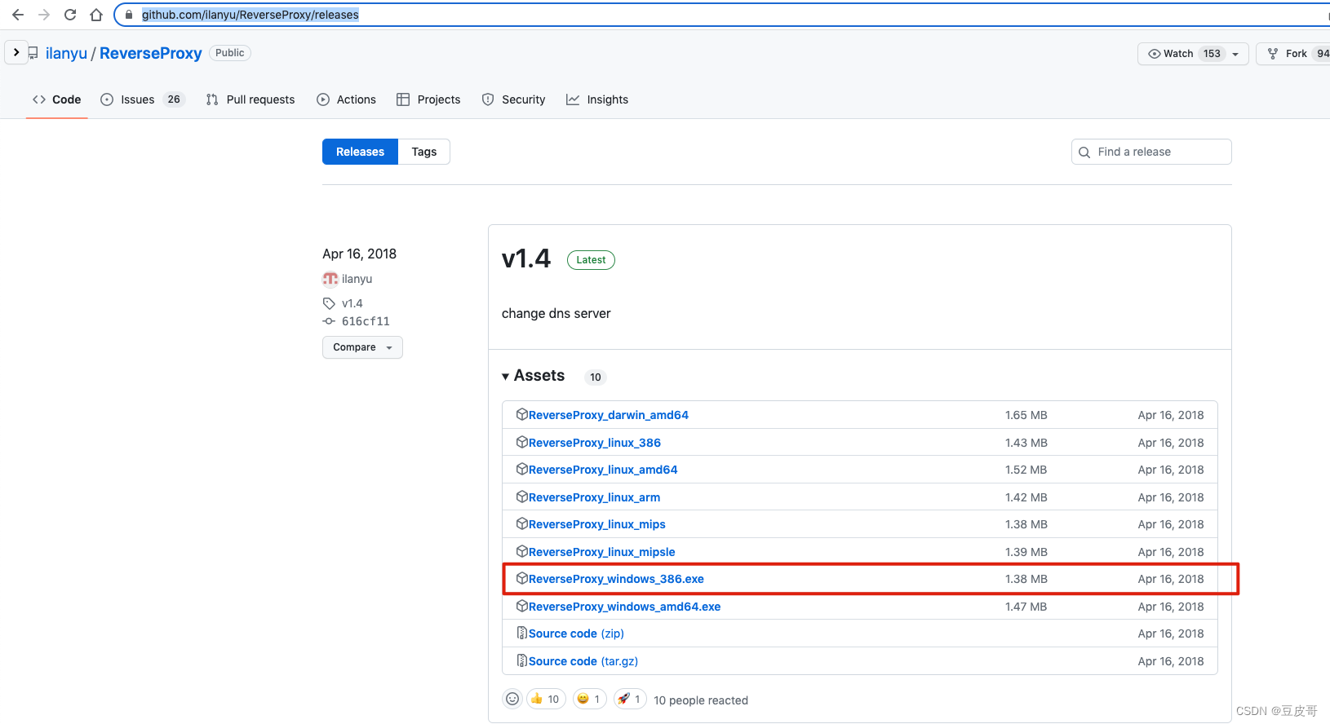The height and width of the screenshot is (724, 1330).
Task: Click the Latest badge
Action: coord(591,260)
